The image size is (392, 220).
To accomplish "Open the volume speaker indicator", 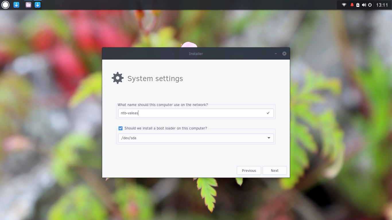I will pos(364,5).
